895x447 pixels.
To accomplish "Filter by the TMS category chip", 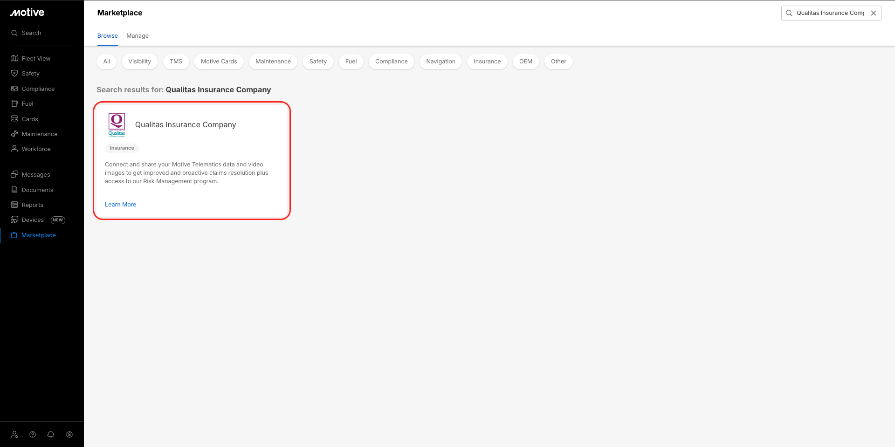I will pos(176,62).
